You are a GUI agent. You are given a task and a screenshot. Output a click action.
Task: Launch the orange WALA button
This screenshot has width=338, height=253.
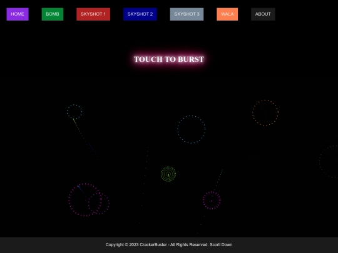227,14
